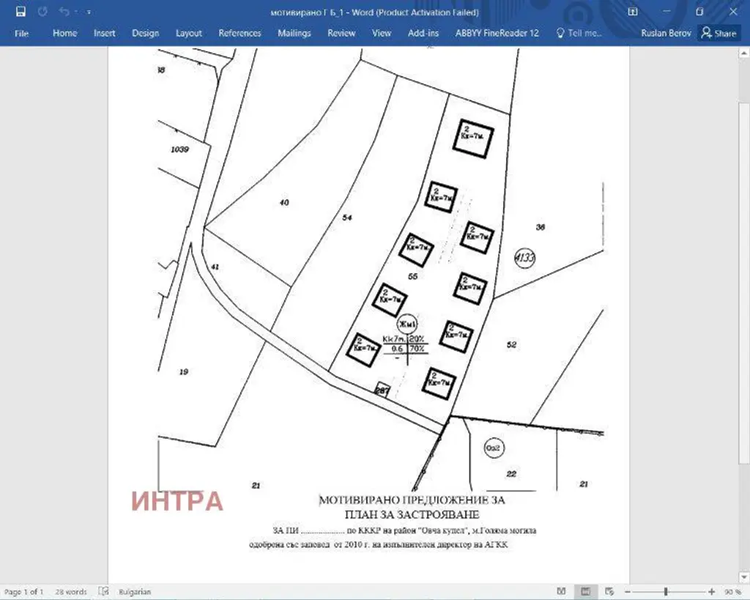Click the Tell me search field

(579, 33)
